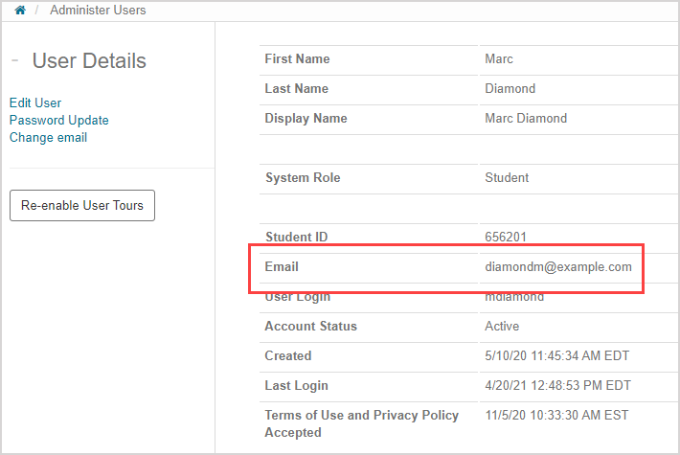Click the Terms of Use accepted date
The image size is (680, 455).
pyautogui.click(x=556, y=416)
